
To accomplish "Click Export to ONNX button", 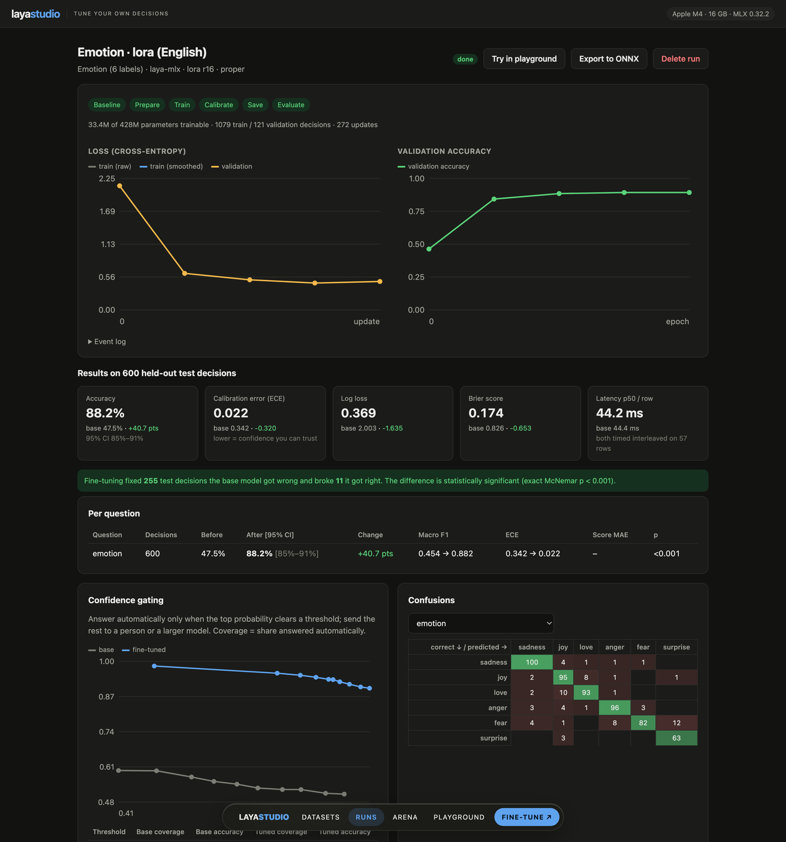I will point(609,59).
